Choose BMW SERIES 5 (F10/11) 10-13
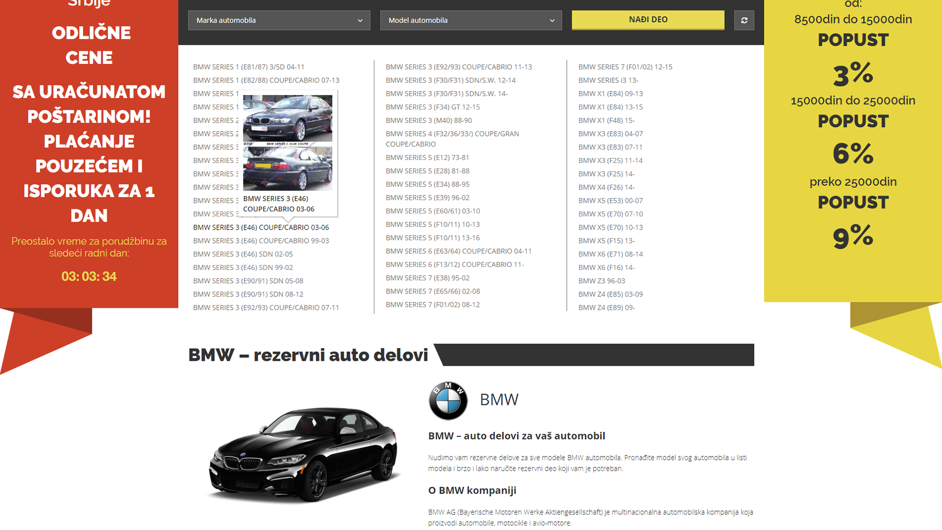Image resolution: width=942 pixels, height=530 pixels. click(x=433, y=224)
